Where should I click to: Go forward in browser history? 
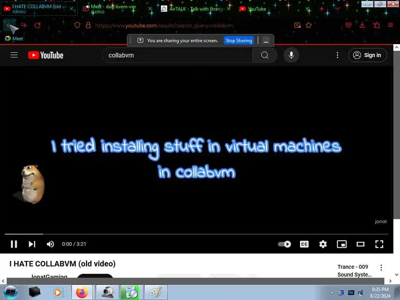tap(23, 25)
